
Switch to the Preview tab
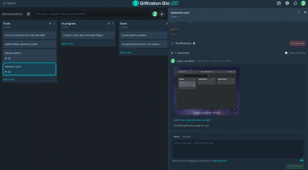pyautogui.click(x=186, y=136)
